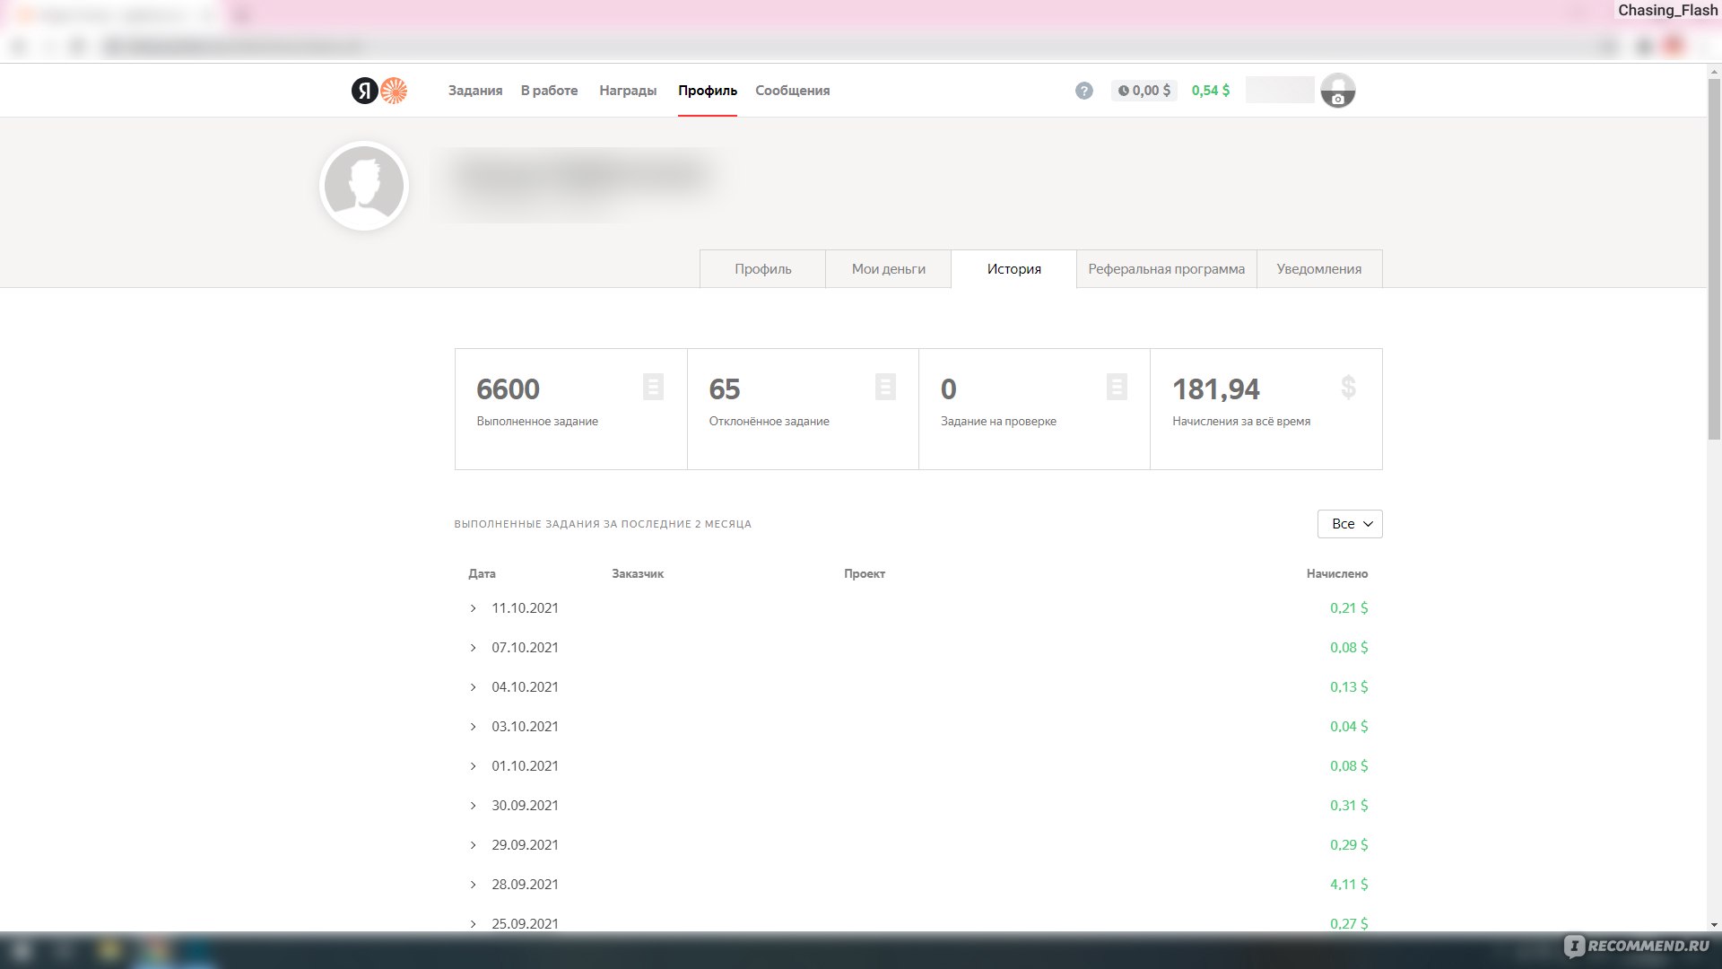The height and width of the screenshot is (969, 1722).
Task: Click the 0,31 $ amount
Action: (x=1349, y=806)
